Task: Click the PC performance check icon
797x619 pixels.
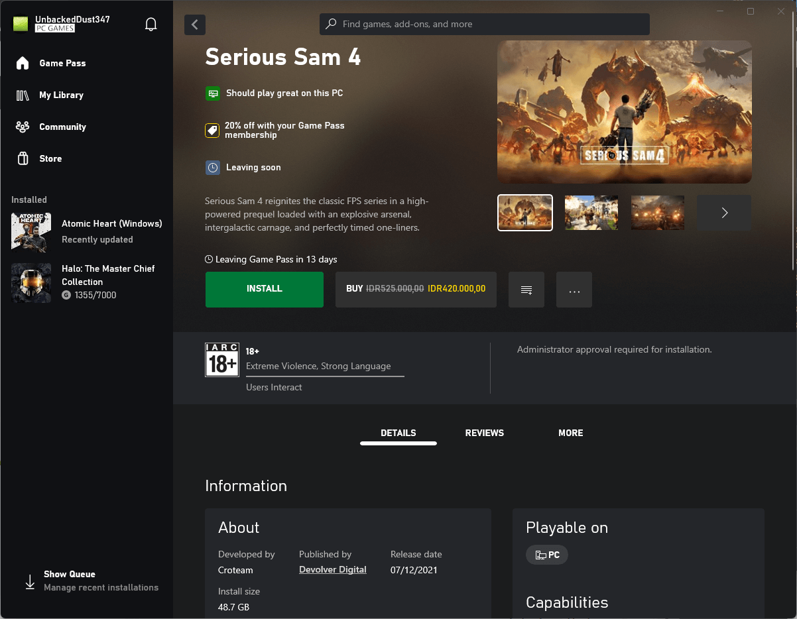Action: point(212,93)
